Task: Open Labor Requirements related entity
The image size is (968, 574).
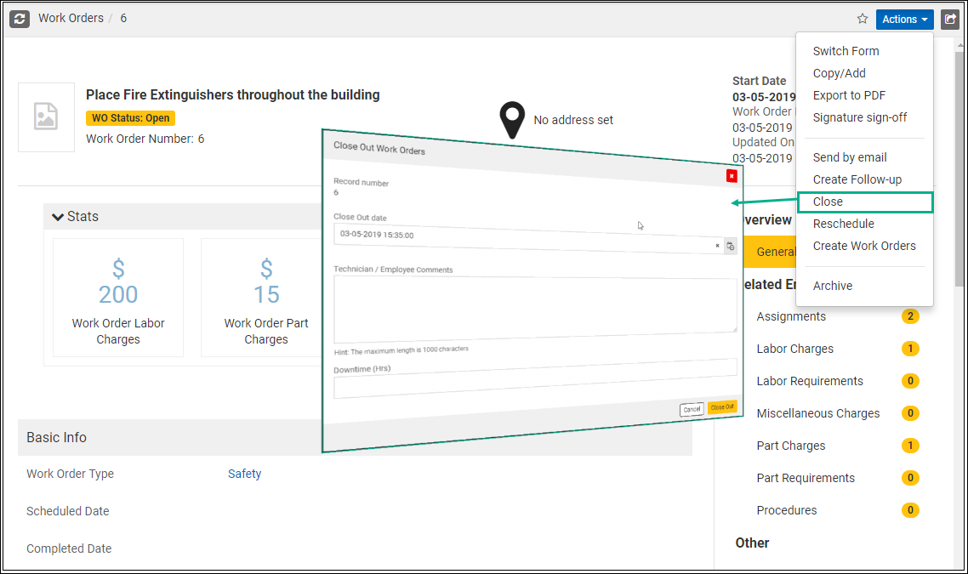Action: pyautogui.click(x=809, y=382)
